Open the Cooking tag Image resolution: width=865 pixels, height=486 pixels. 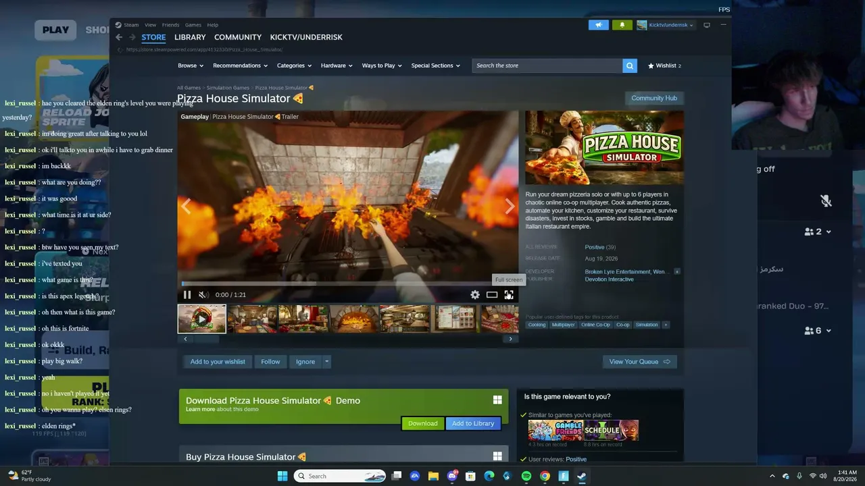tap(537, 325)
